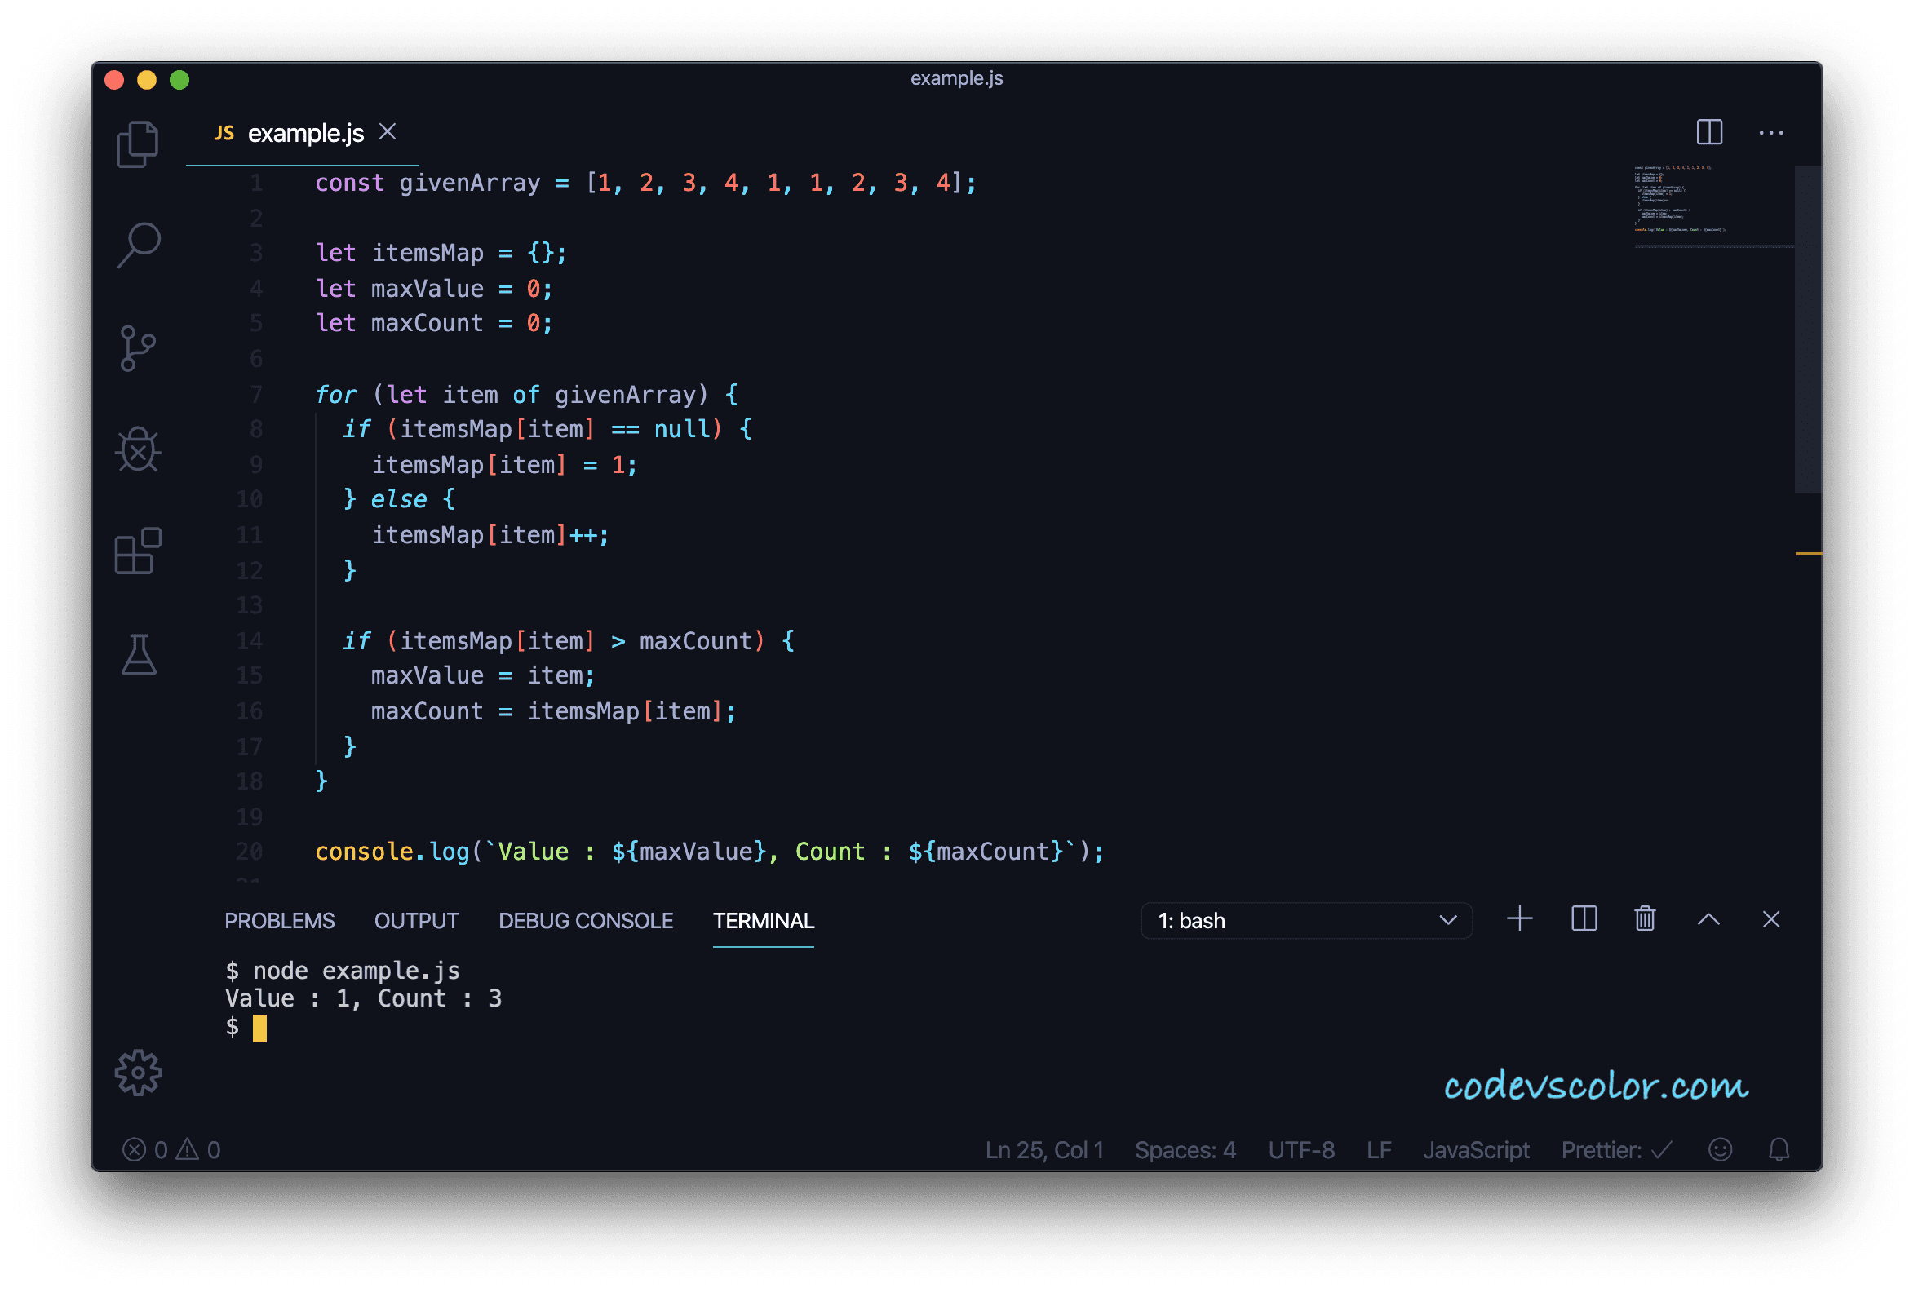Viewport: 1914px width, 1292px height.
Task: Close the terminal panel with X
Action: (1770, 920)
